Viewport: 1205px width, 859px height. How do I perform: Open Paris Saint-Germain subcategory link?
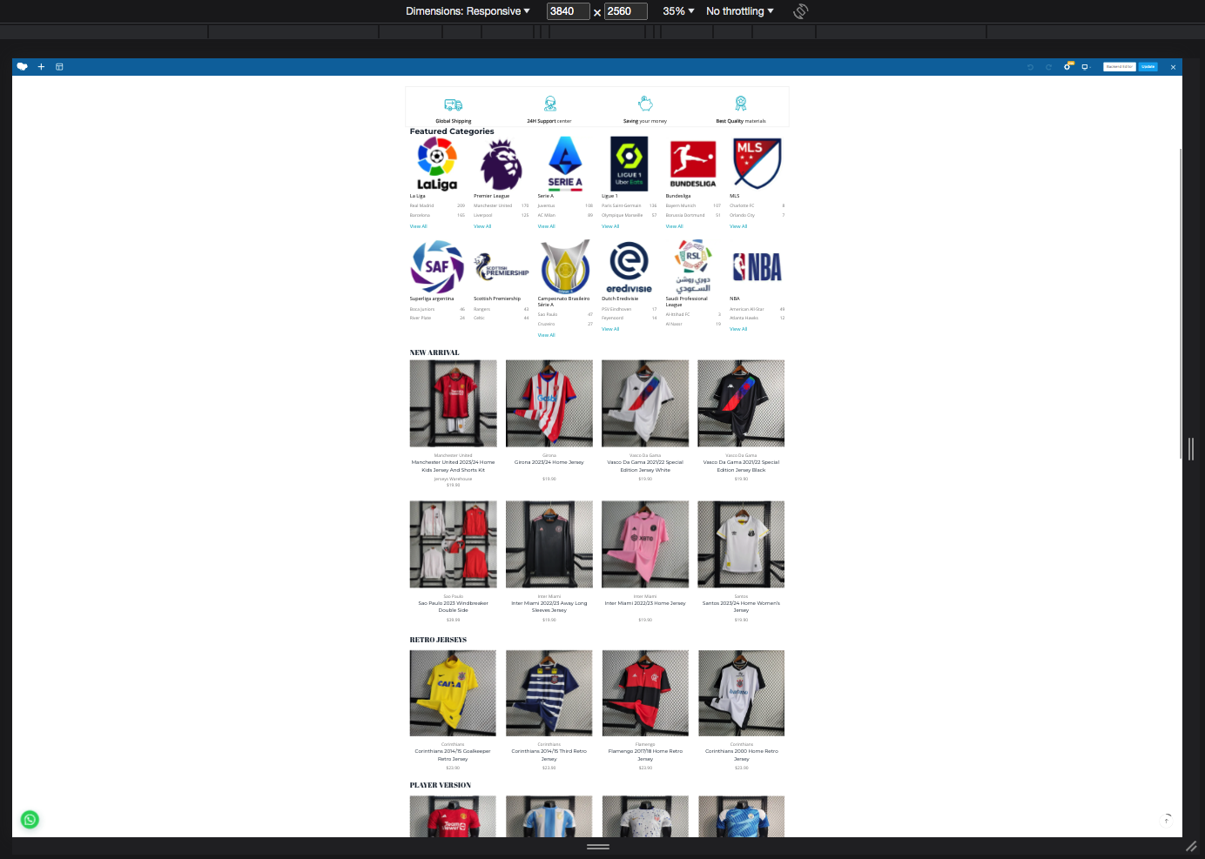(x=621, y=206)
